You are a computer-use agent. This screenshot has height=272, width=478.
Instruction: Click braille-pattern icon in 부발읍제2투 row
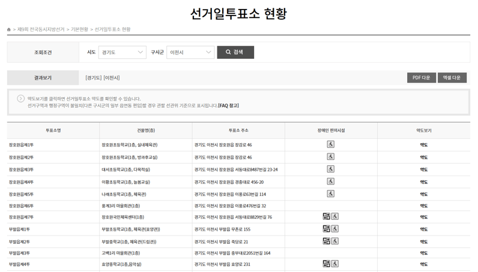[x=326, y=241]
